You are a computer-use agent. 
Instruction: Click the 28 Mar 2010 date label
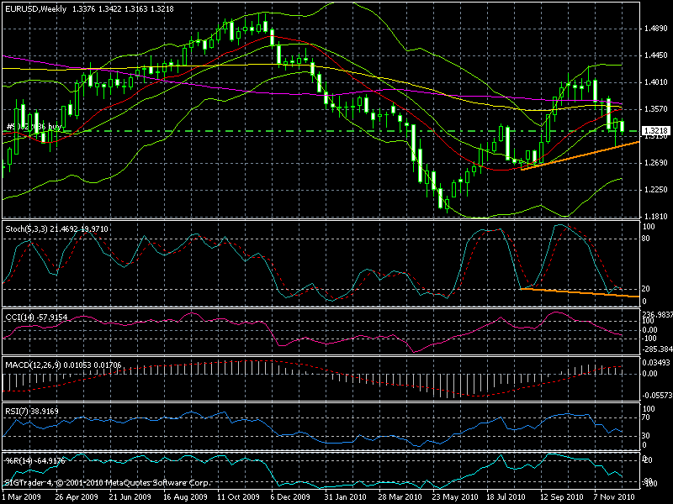[x=400, y=497]
